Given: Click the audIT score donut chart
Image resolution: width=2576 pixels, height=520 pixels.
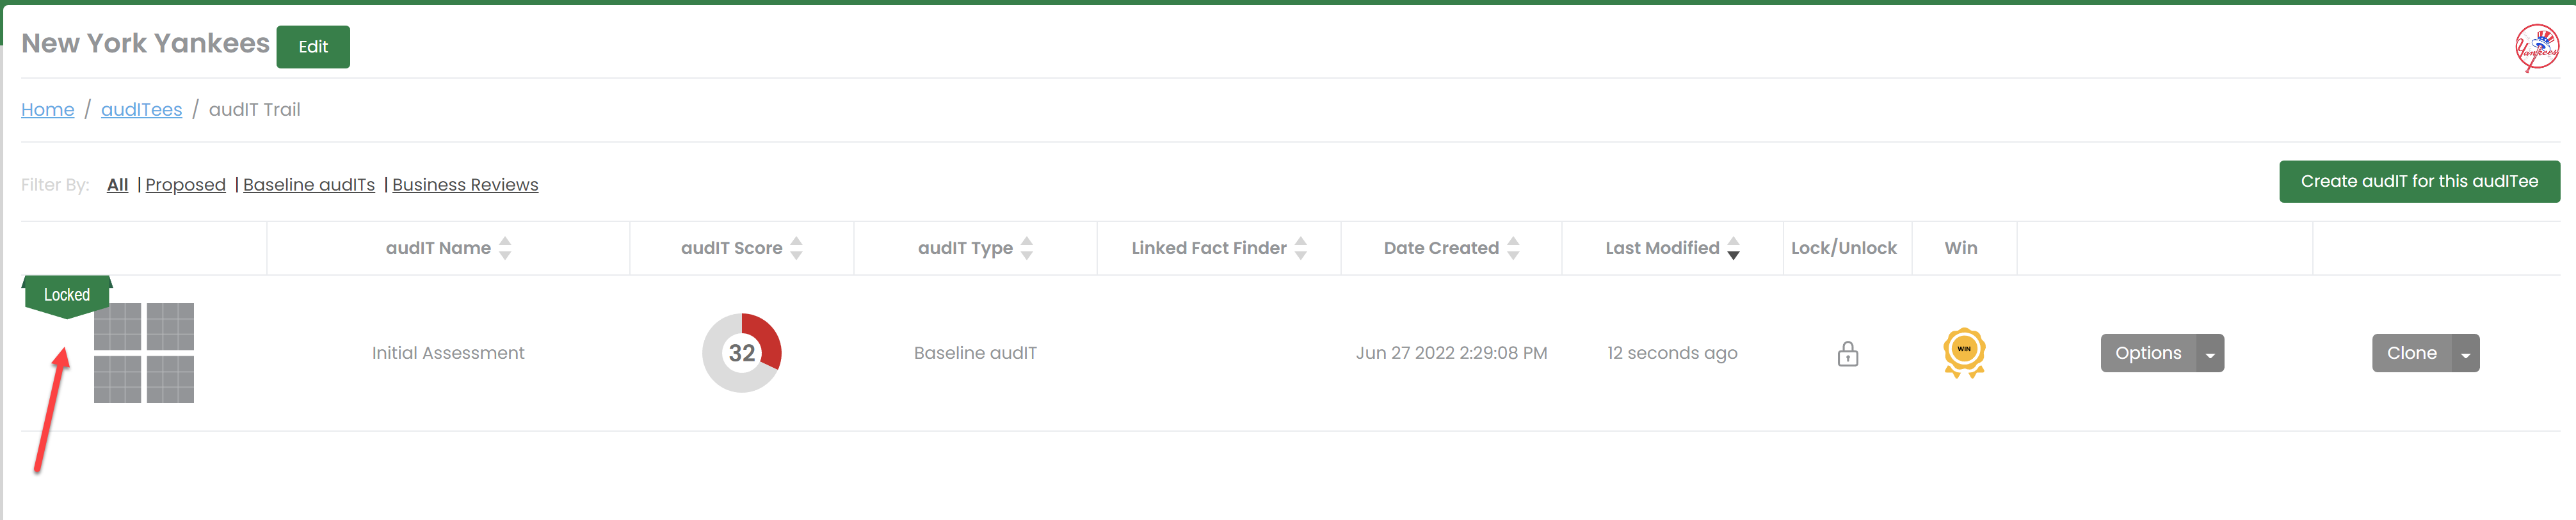Looking at the screenshot, I should (741, 352).
